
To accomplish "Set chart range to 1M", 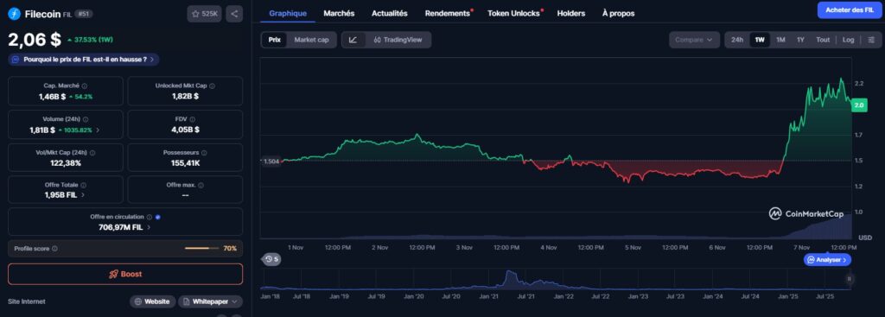I will (x=780, y=40).
